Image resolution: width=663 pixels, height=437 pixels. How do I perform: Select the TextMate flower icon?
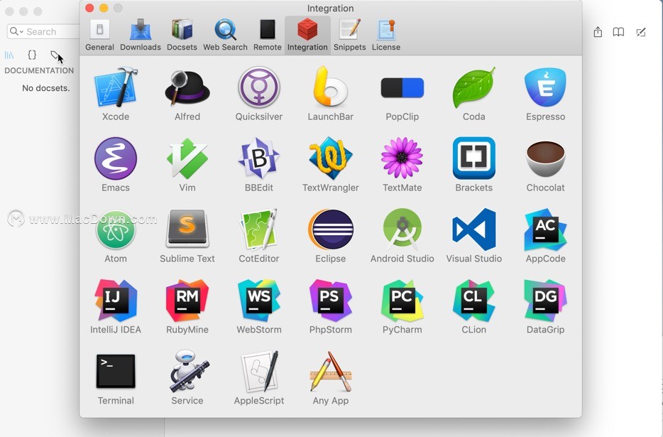pyautogui.click(x=402, y=158)
